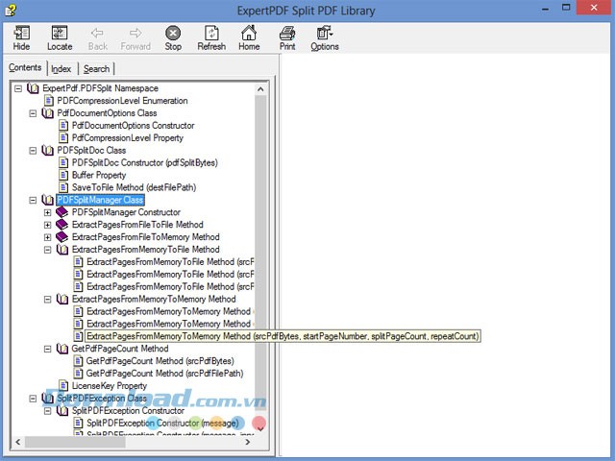Screen dimensions: 615x461
Task: Expand the ExtractPagesFromFileToFile Method node
Action: [x=47, y=225]
